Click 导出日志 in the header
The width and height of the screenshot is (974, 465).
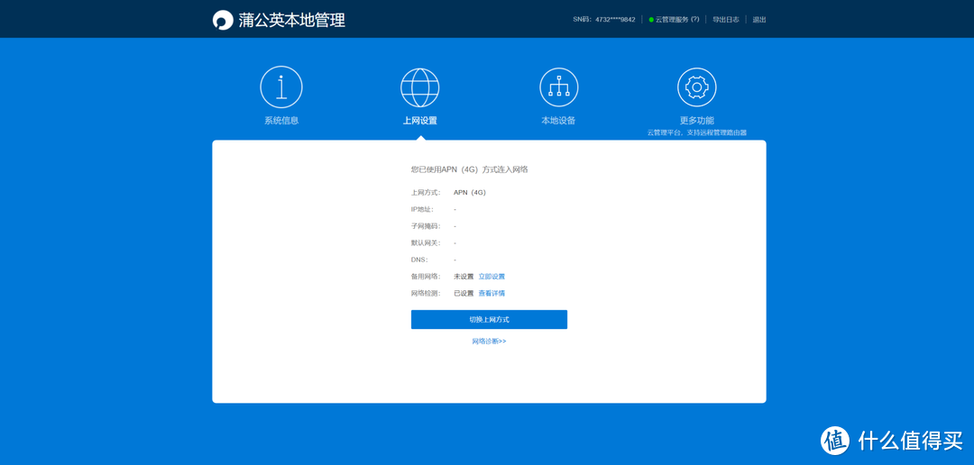725,20
